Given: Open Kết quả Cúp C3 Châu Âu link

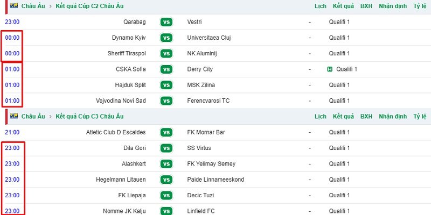Looking at the screenshot, I should point(89,116).
